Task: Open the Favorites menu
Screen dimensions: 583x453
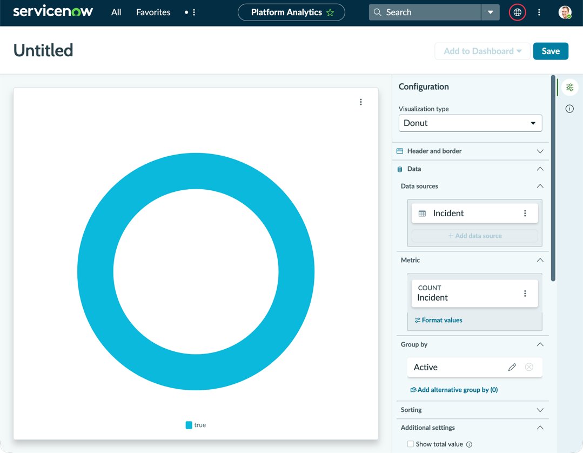Action: point(153,12)
